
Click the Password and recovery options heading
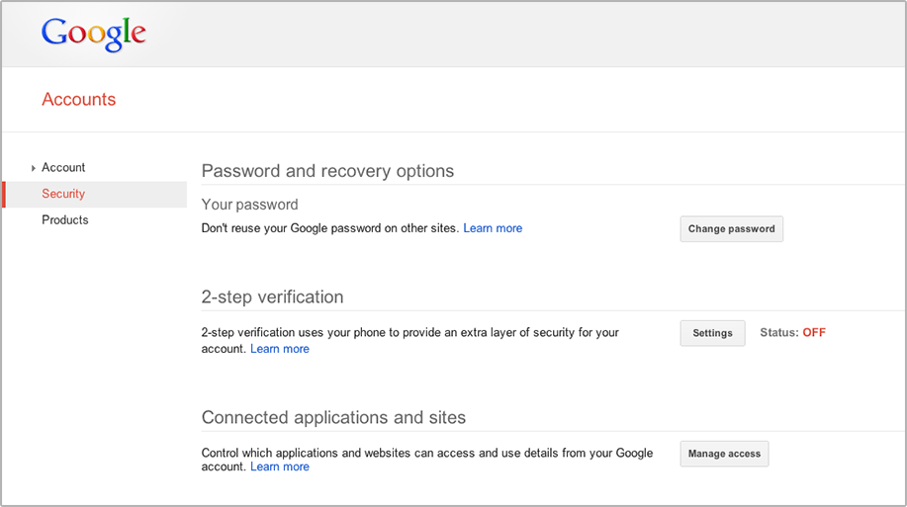point(327,171)
